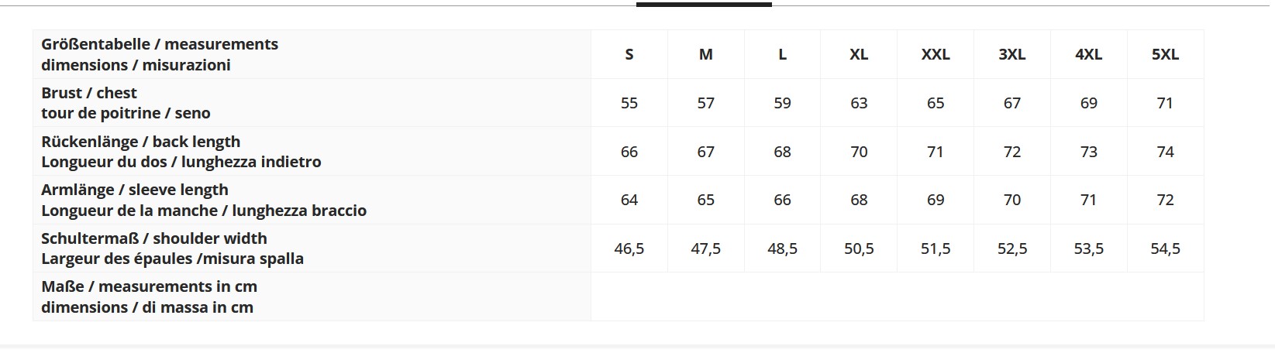Click the Maße / measurements in cm label
The height and width of the screenshot is (353, 1275).
[149, 296]
